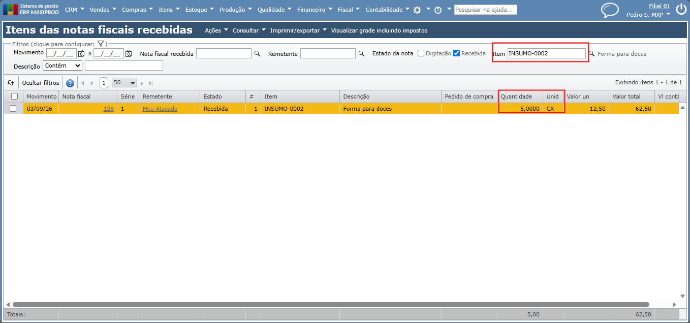The width and height of the screenshot is (690, 323).
Task: Click the search magnifier beside Remetente field
Action: pyautogui.click(x=362, y=53)
